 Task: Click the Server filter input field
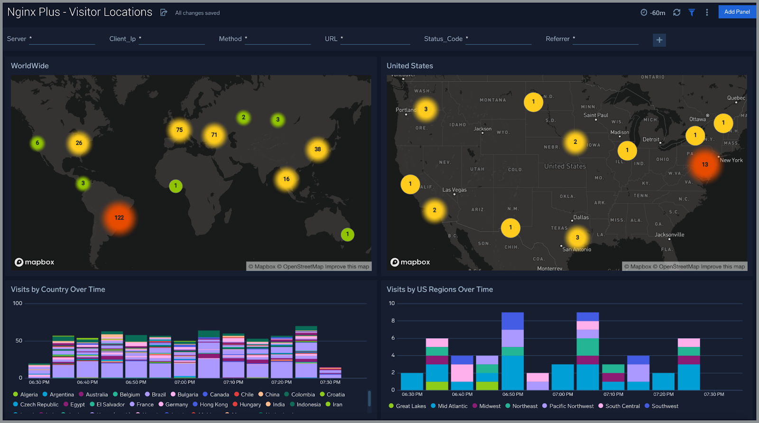62,39
